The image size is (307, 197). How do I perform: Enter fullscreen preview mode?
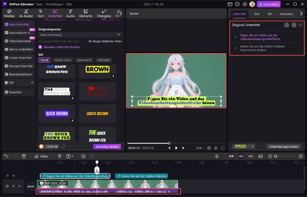tap(223, 148)
